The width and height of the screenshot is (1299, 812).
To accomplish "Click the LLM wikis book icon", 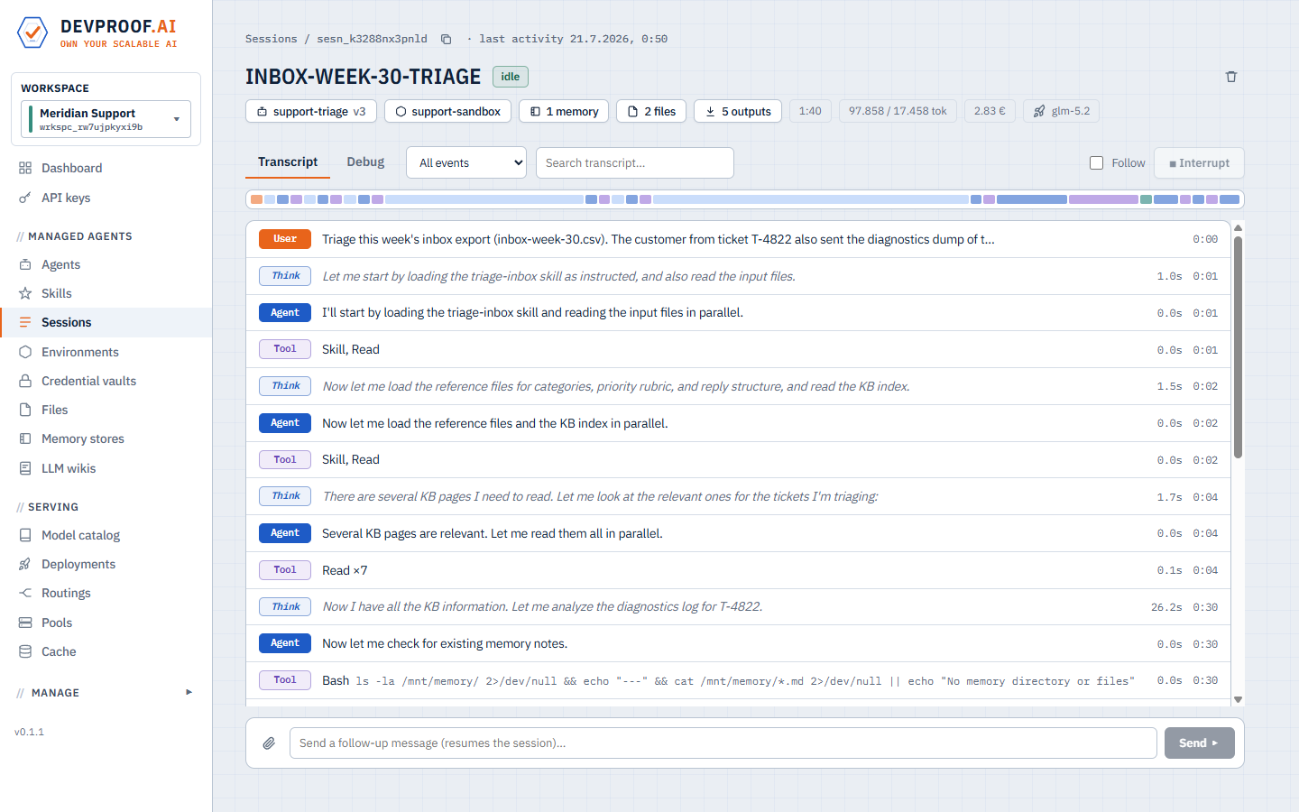I will click(25, 468).
